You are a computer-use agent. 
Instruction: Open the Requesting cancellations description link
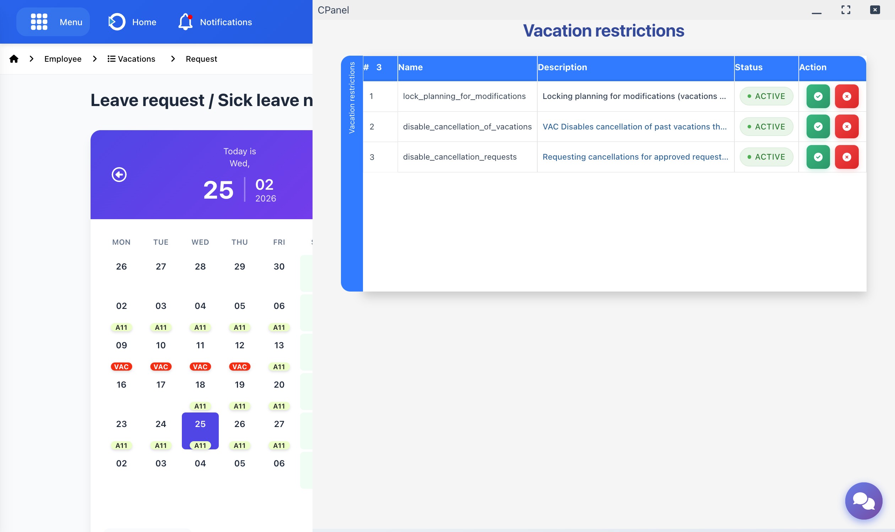[635, 157]
